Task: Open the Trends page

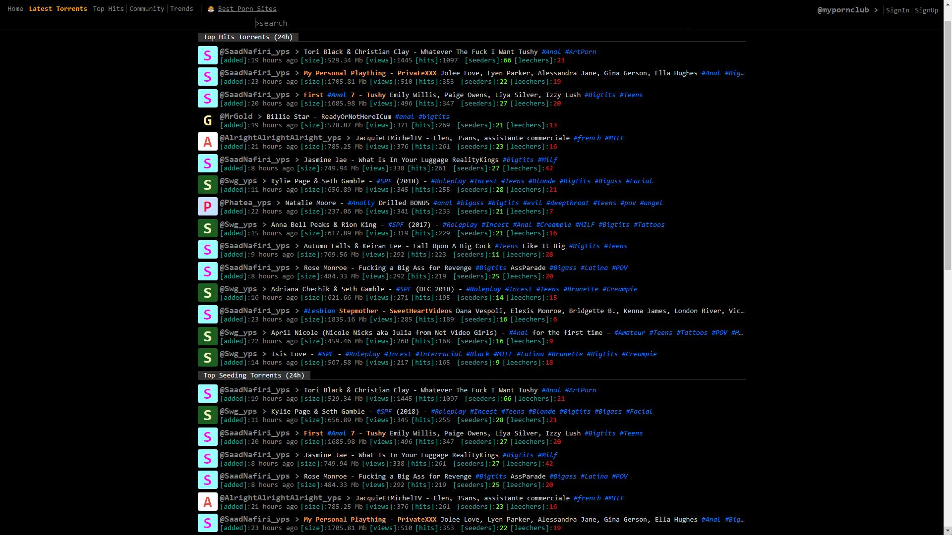Action: [181, 9]
